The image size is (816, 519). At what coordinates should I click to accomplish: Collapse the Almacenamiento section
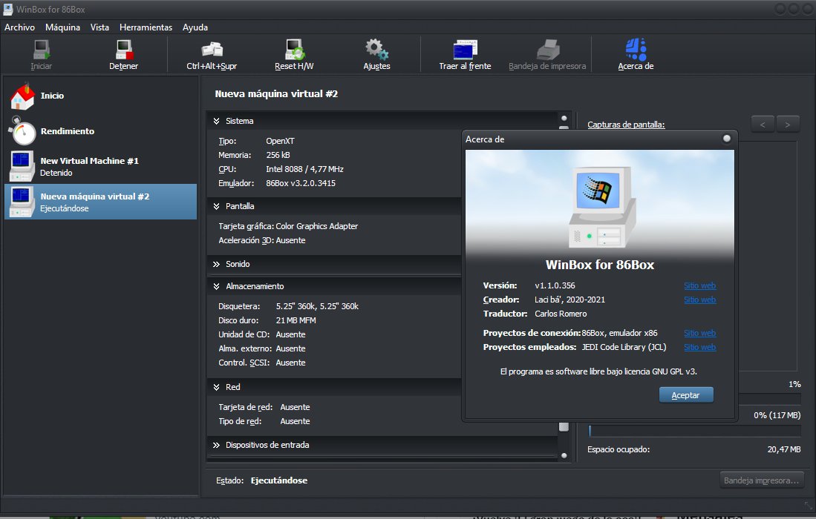(216, 286)
